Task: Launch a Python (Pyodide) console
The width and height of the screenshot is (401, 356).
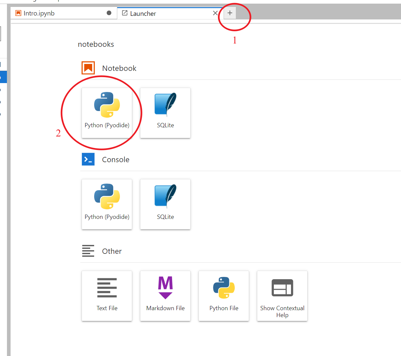Action: [107, 204]
